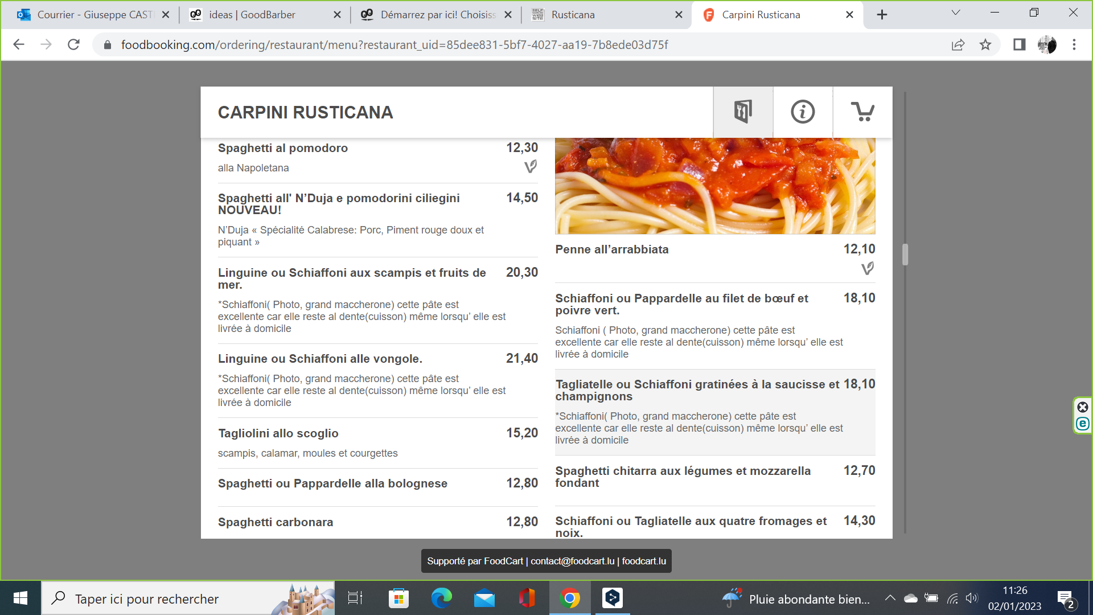The width and height of the screenshot is (1093, 615).
Task: Close the ideas GoodBarber tab
Action: (x=337, y=15)
